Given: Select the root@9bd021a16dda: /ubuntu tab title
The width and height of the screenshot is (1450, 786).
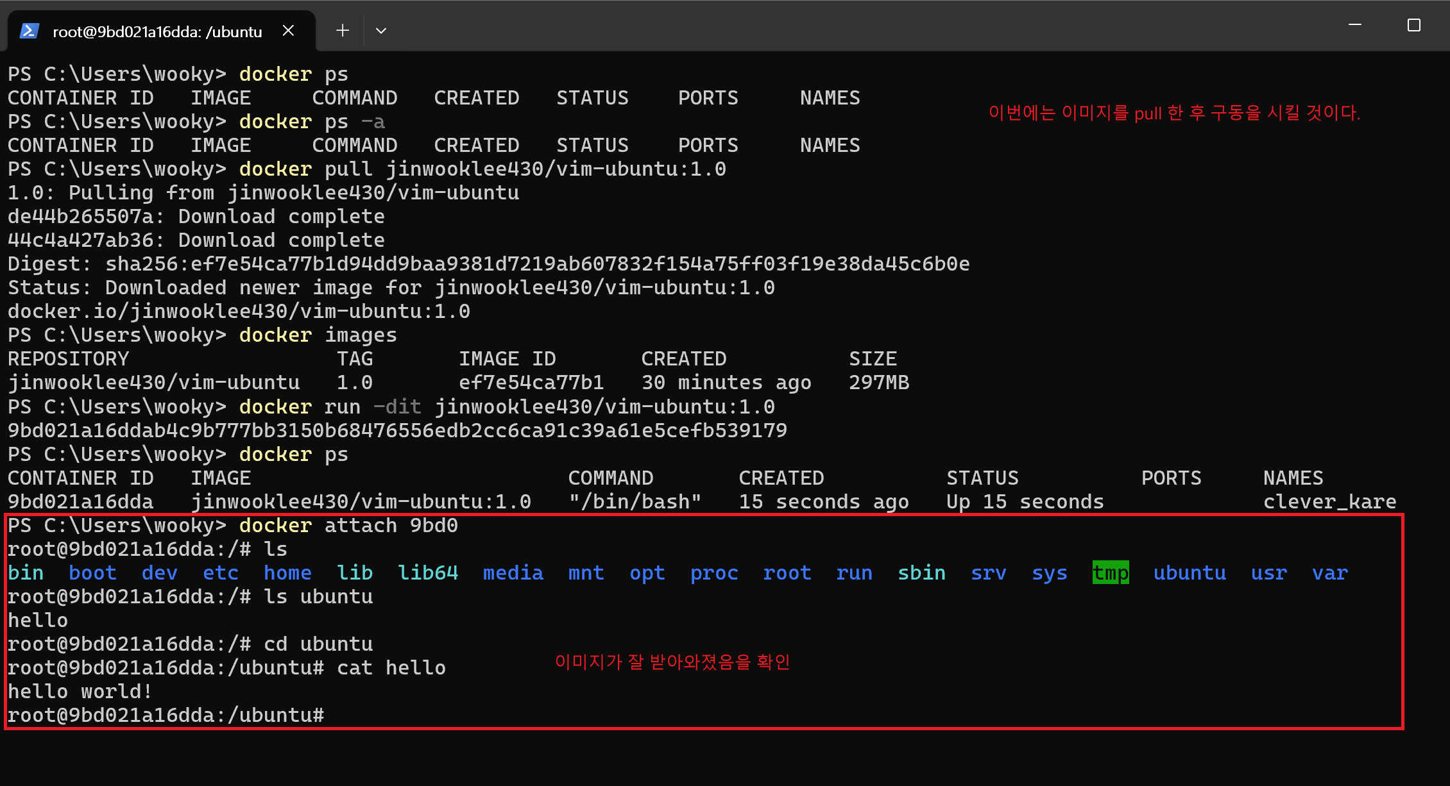Looking at the screenshot, I should click(x=157, y=31).
